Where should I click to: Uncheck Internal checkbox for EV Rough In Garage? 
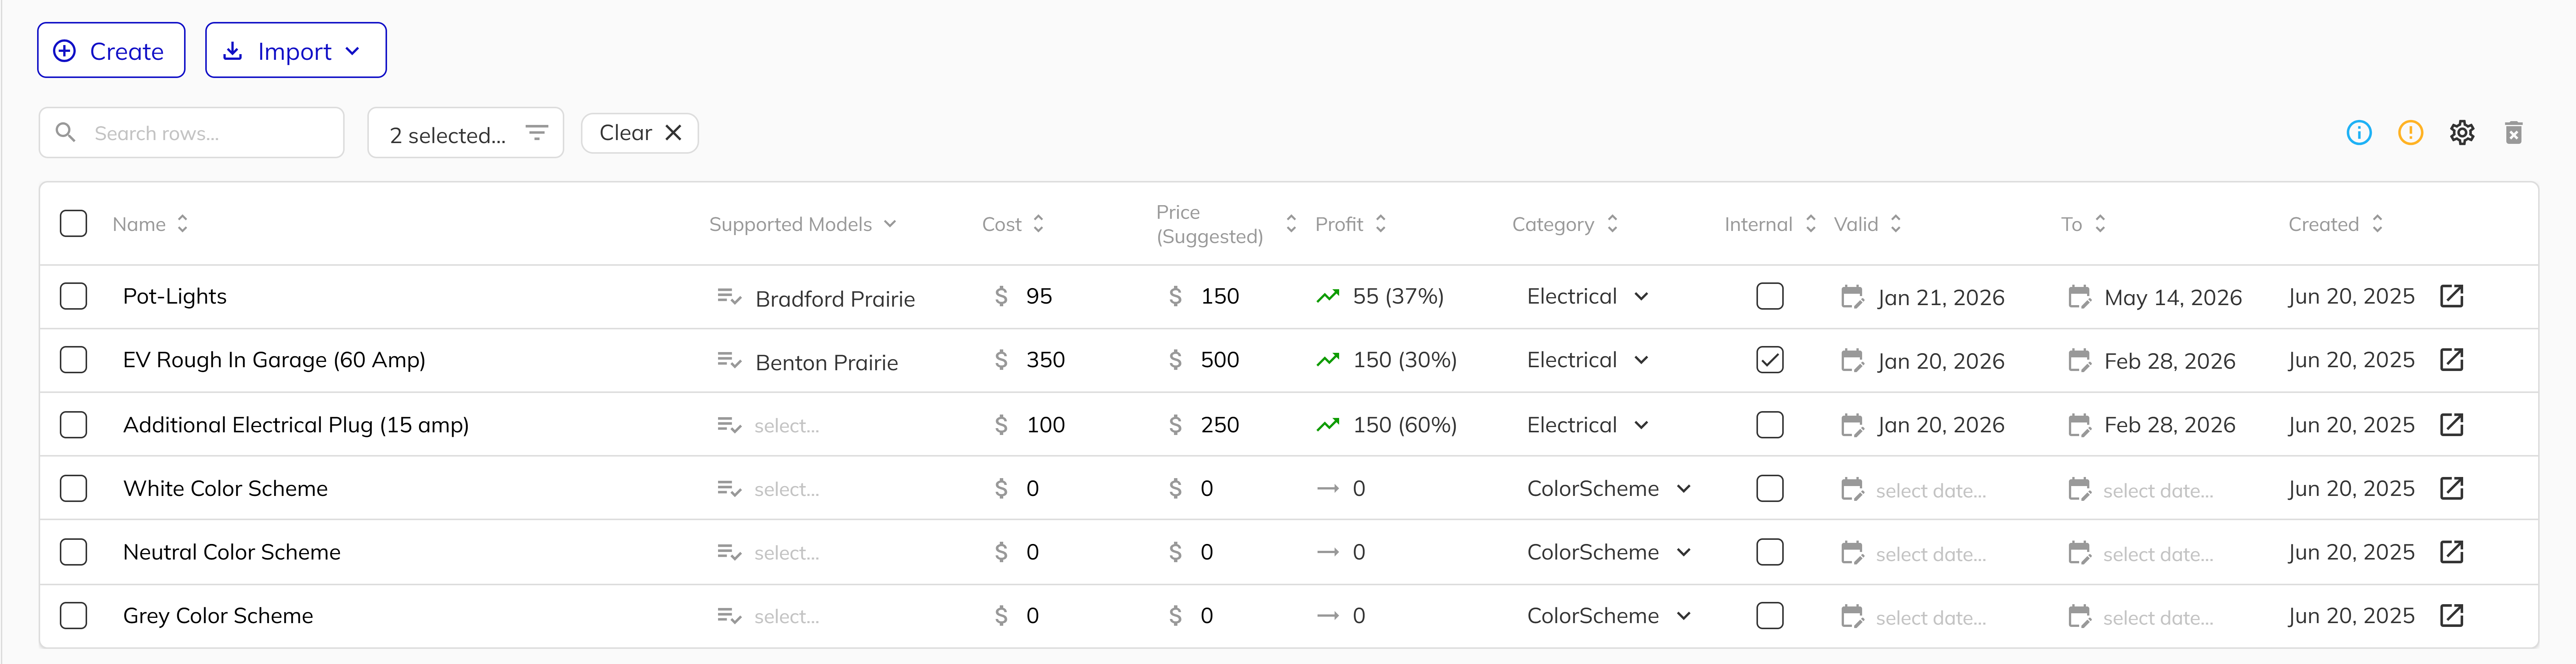[x=1769, y=360]
